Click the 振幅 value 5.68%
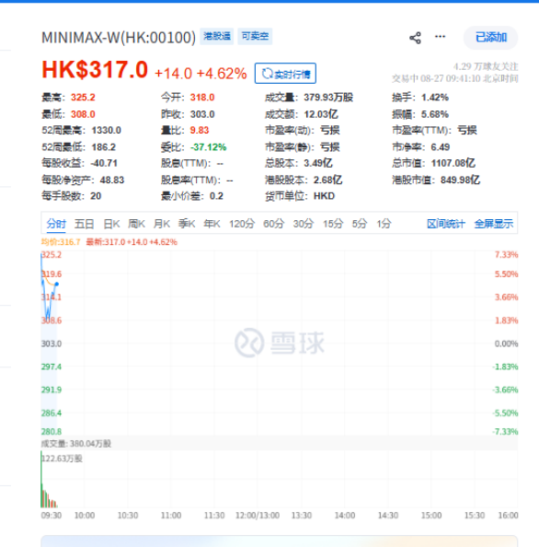The height and width of the screenshot is (547, 539). tap(435, 114)
